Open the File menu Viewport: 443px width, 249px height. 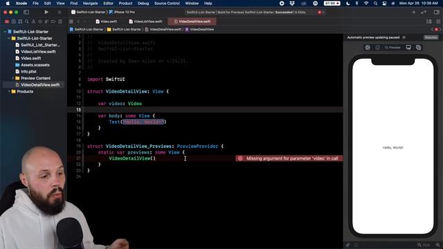click(35, 3)
